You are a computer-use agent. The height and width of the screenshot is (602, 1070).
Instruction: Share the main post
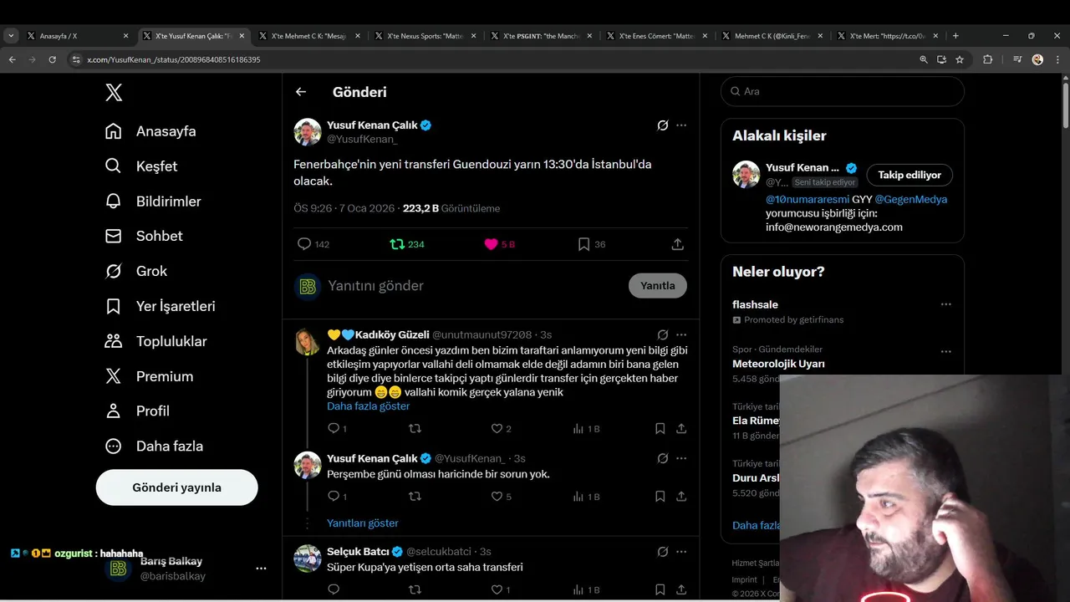pyautogui.click(x=678, y=244)
